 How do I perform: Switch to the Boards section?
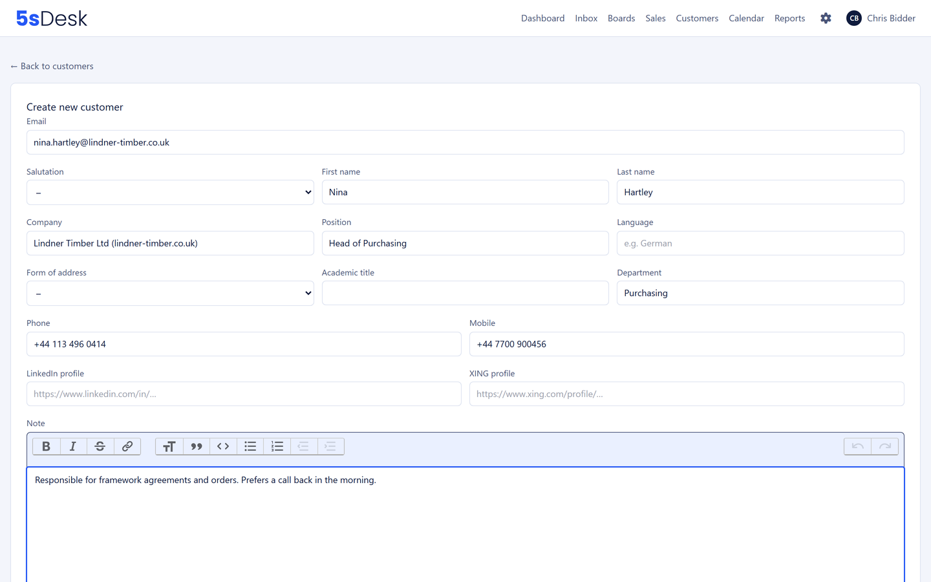[x=621, y=18]
